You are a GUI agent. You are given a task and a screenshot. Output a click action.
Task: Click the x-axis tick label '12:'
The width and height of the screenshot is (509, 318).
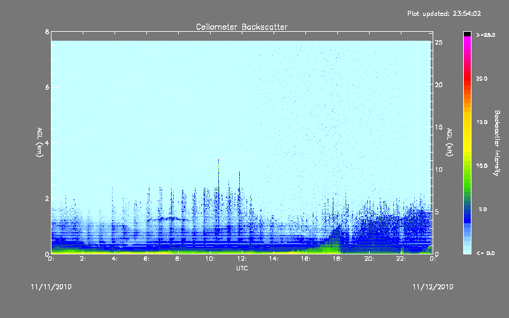(x=242, y=259)
